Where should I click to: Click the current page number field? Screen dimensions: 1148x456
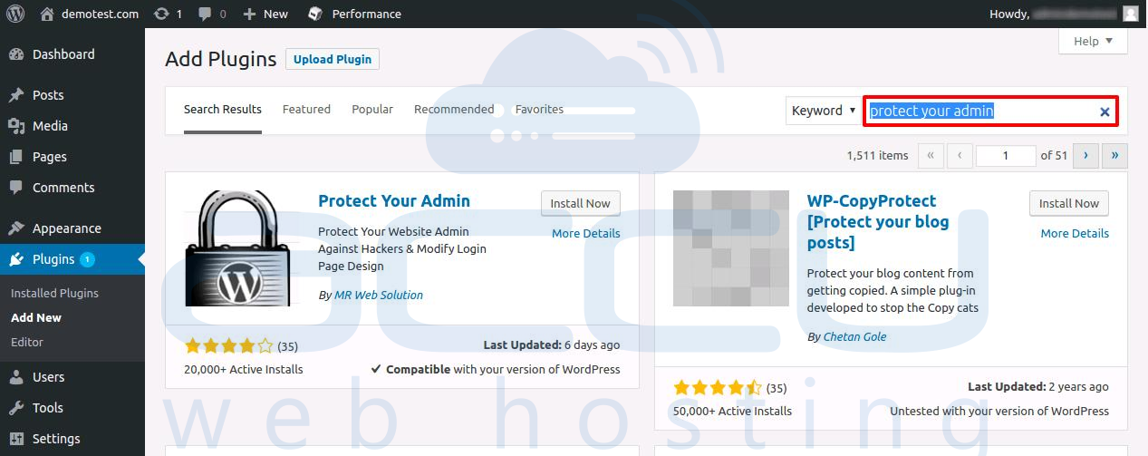tap(1006, 155)
